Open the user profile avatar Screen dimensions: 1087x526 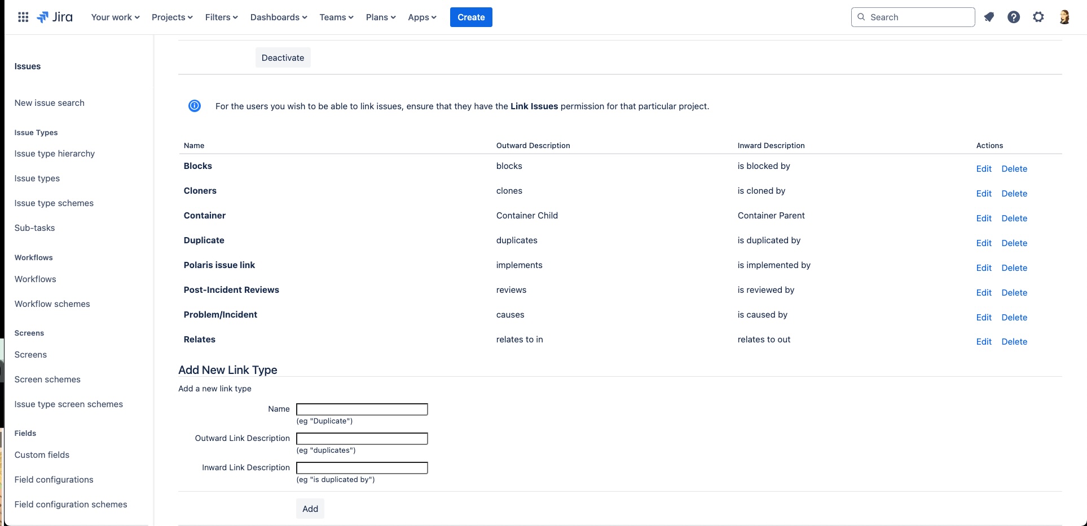[x=1064, y=17]
